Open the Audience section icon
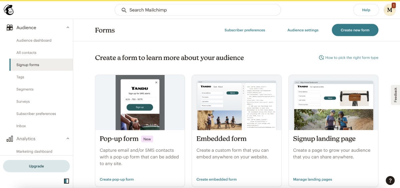 click(x=10, y=28)
